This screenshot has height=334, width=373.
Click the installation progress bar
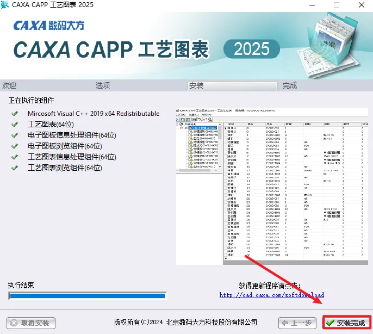88,296
